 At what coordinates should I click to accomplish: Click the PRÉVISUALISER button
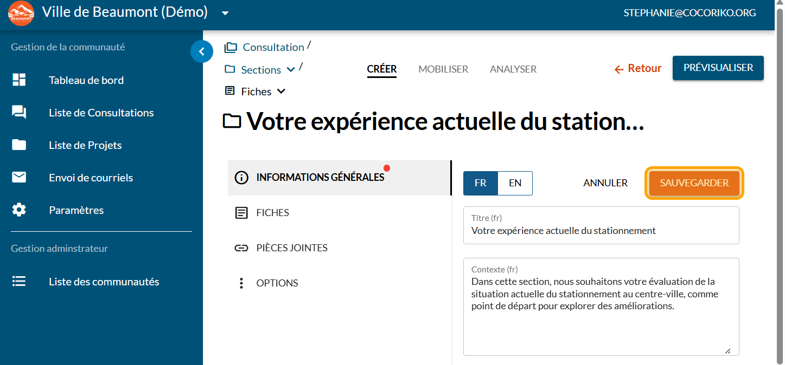pos(718,68)
